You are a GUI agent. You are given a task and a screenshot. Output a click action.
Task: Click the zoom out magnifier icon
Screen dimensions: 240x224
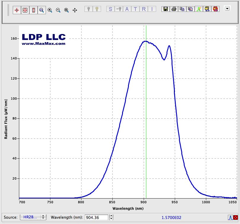tap(58, 10)
